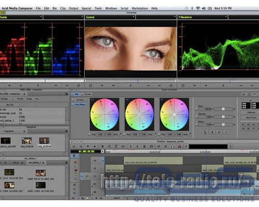
Task: Click the Gain slider
Action: click(x=223, y=109)
